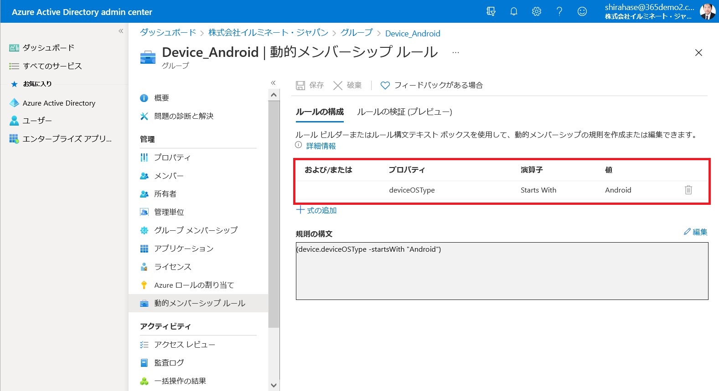Click the お気に入り favorites star heading
The width and height of the screenshot is (719, 391).
pyautogui.click(x=31, y=84)
